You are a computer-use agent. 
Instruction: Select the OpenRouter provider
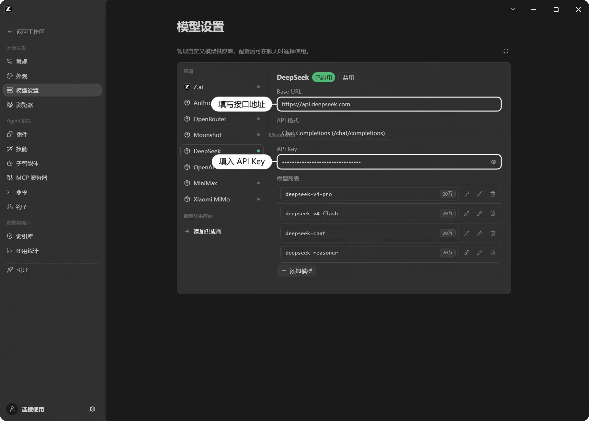click(222, 119)
